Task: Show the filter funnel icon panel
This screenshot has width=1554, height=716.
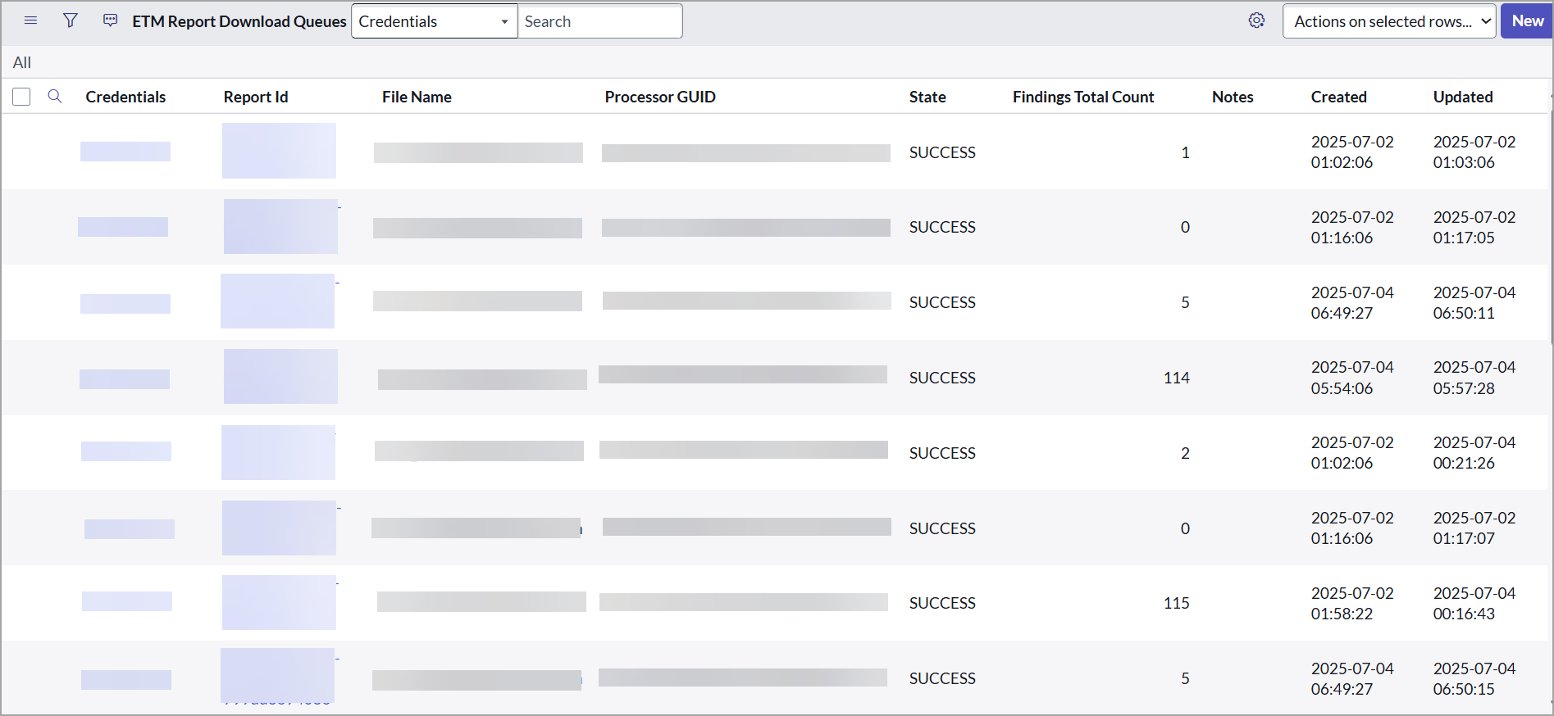Action: (71, 20)
